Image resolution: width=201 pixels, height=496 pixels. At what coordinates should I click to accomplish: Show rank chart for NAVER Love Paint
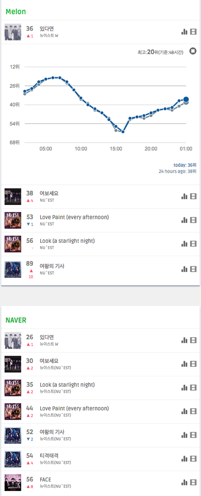pyautogui.click(x=185, y=411)
